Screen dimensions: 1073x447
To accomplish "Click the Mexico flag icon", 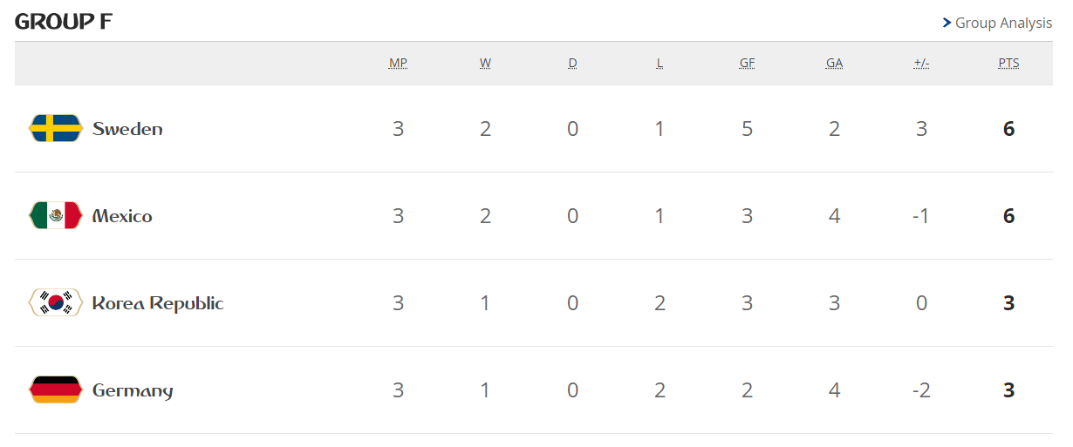I will 56,216.
